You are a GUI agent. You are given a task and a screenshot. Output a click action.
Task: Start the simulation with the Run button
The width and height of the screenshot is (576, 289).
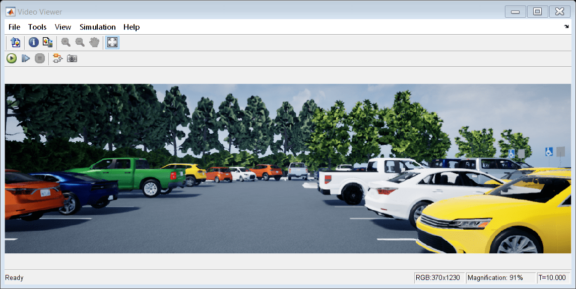pyautogui.click(x=12, y=59)
